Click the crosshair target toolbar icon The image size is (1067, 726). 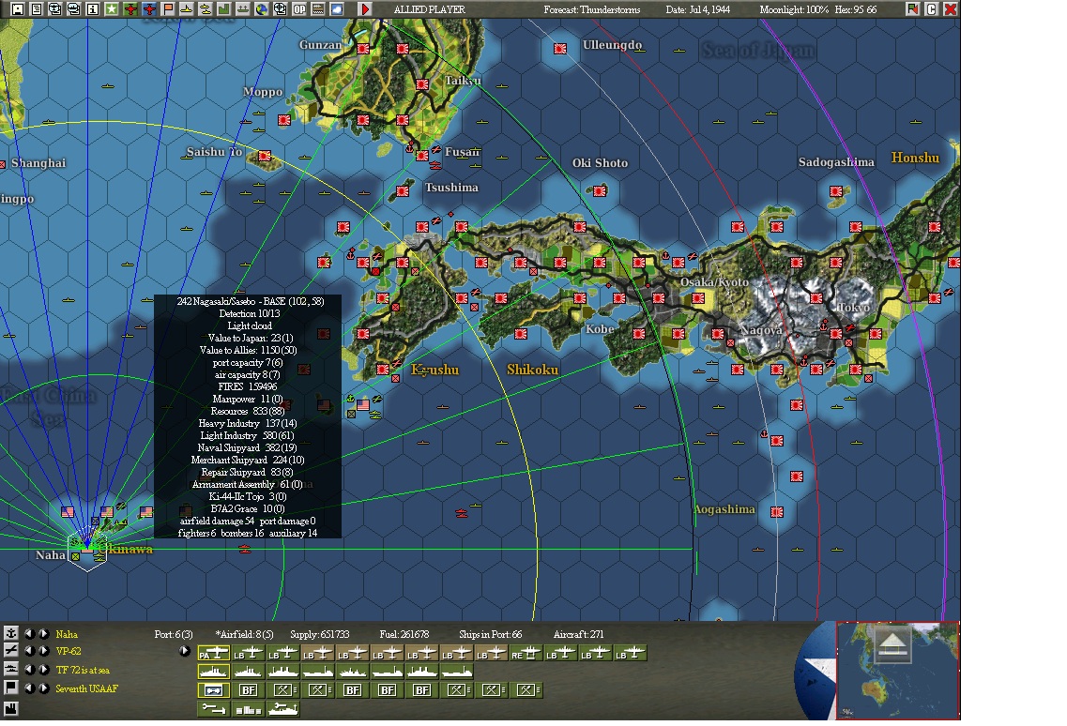280,8
